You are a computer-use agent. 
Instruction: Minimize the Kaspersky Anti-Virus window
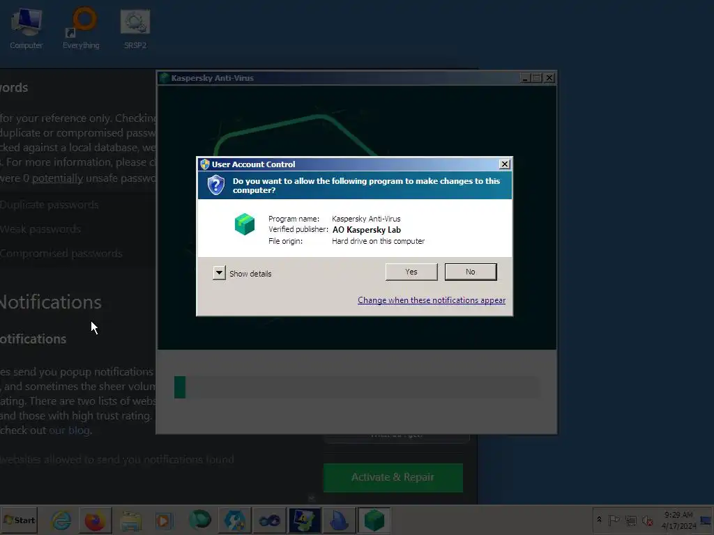525,78
